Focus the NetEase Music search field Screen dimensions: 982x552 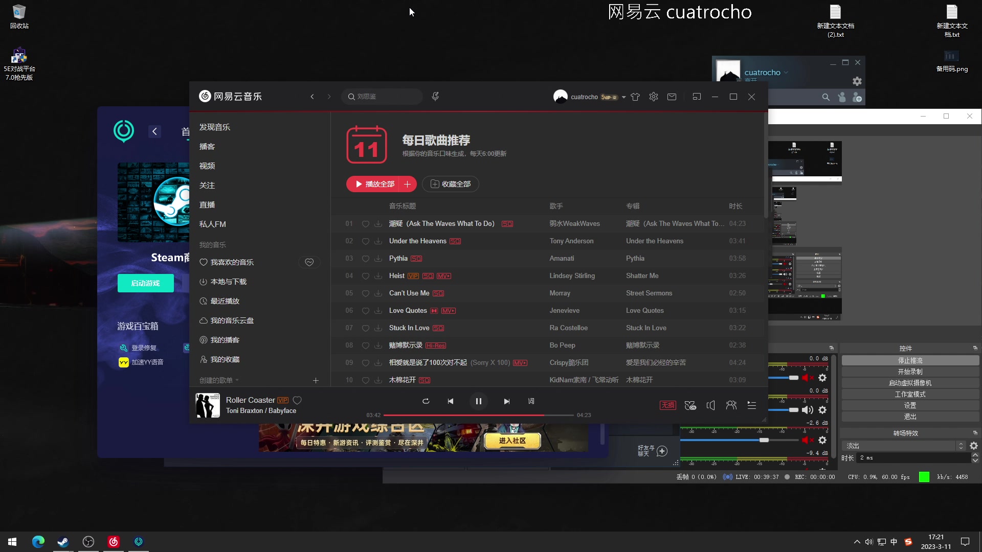382,97
